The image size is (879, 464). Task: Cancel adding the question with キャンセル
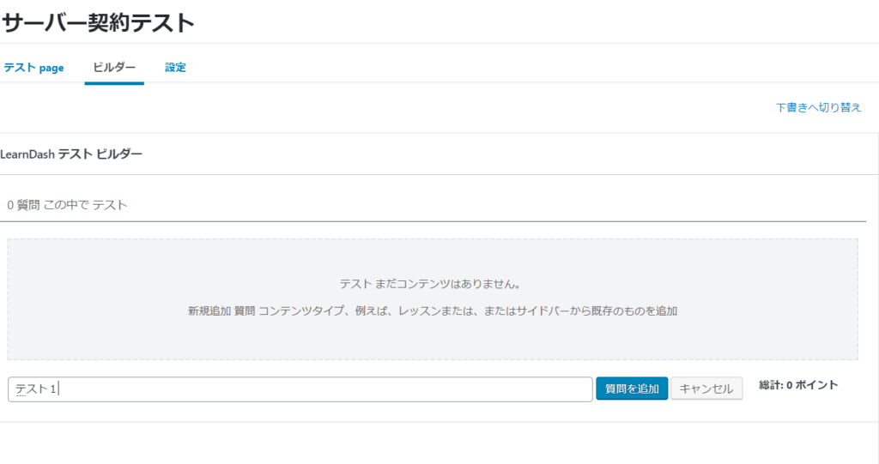706,389
